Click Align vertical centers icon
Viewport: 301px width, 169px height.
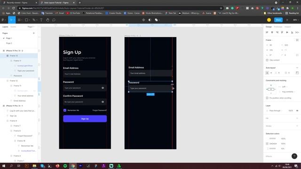[287, 32]
